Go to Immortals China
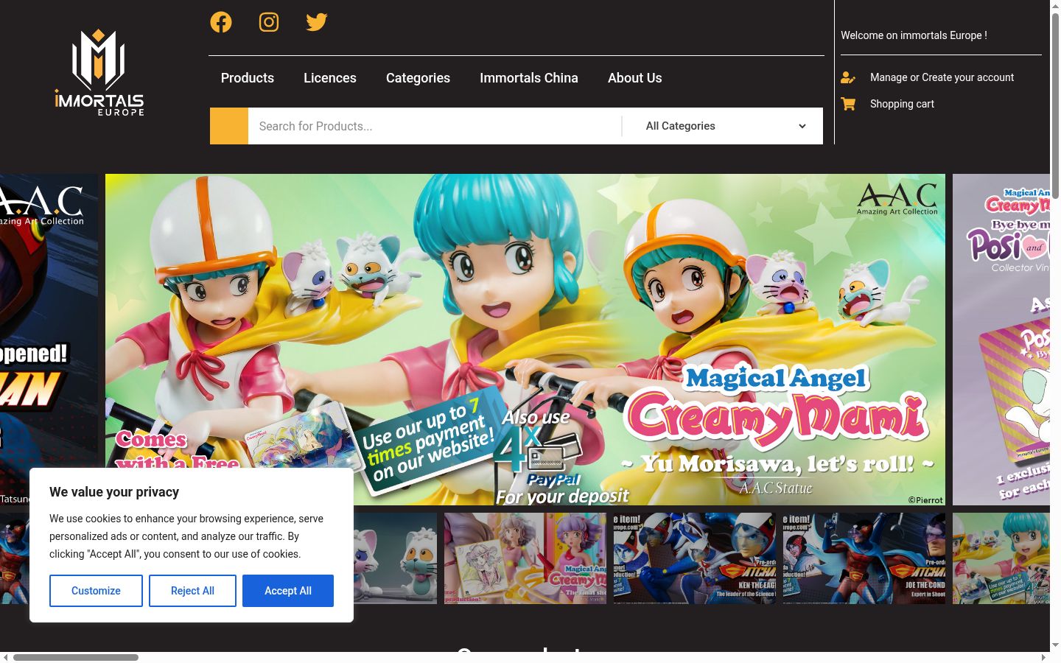 click(x=529, y=78)
